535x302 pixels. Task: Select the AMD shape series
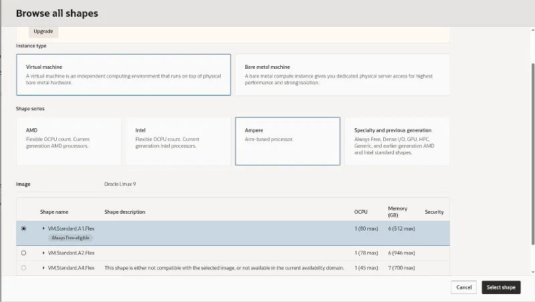coord(69,141)
